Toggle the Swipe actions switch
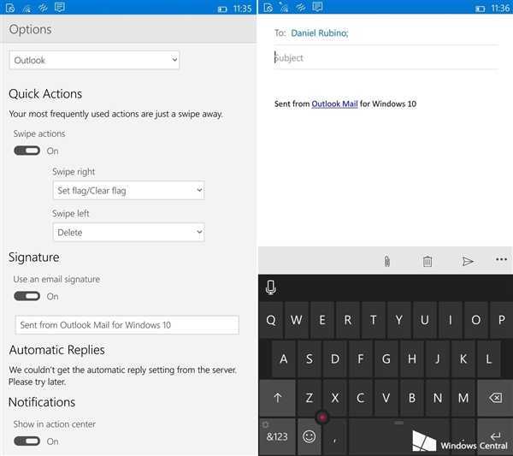This screenshot has width=513, height=456. (27, 151)
